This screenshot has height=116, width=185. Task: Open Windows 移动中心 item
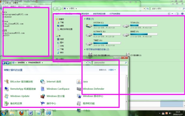click(x=90, y=96)
